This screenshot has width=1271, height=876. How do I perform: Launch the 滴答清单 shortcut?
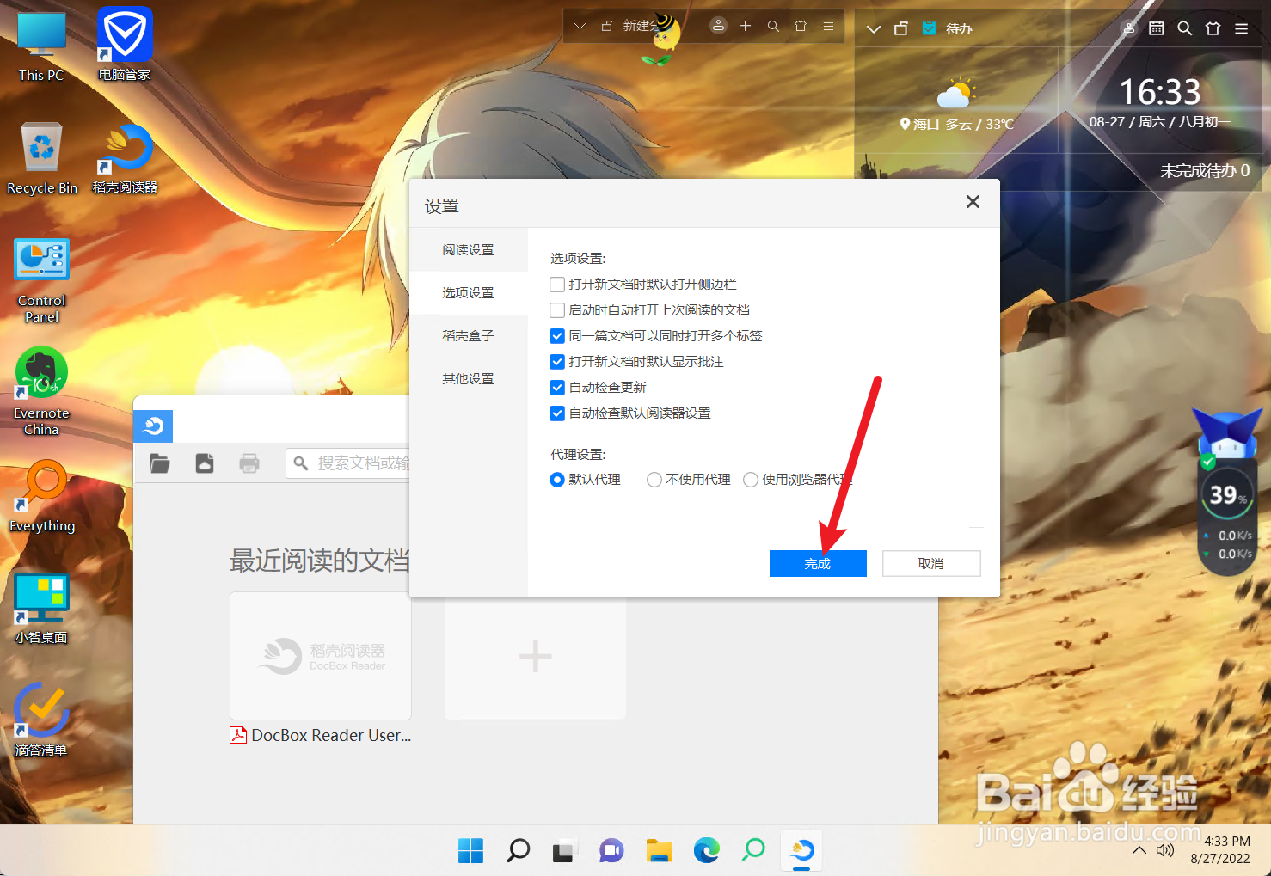(41, 720)
